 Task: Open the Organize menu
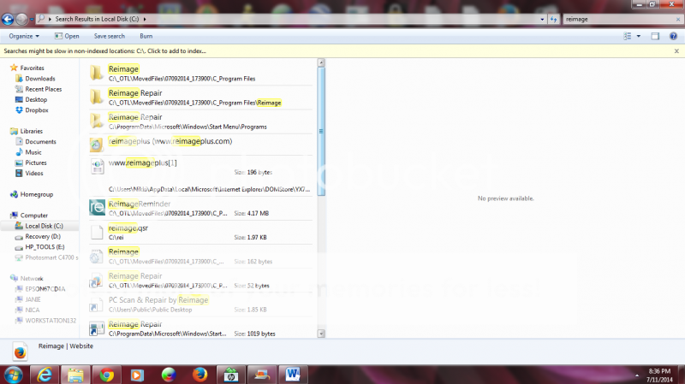(24, 36)
